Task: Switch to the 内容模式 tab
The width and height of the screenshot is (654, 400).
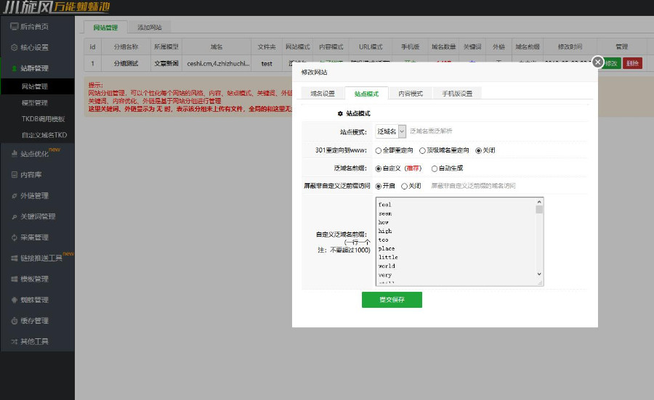Action: (x=411, y=94)
